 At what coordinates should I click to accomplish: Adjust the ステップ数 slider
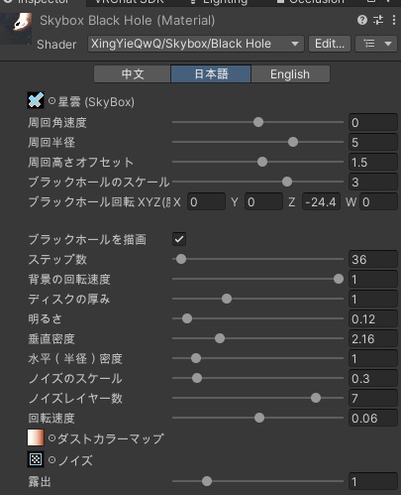[x=257, y=259]
